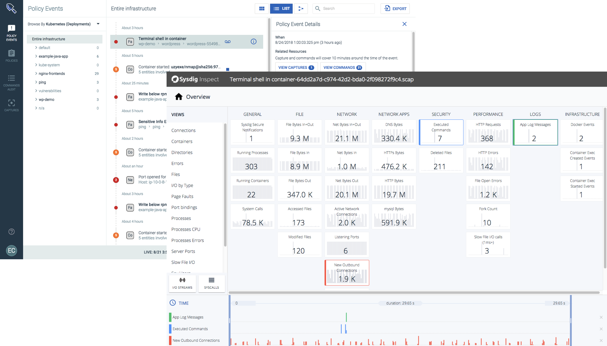Click the Time clock icon
Image resolution: width=607 pixels, height=346 pixels.
[x=173, y=303]
